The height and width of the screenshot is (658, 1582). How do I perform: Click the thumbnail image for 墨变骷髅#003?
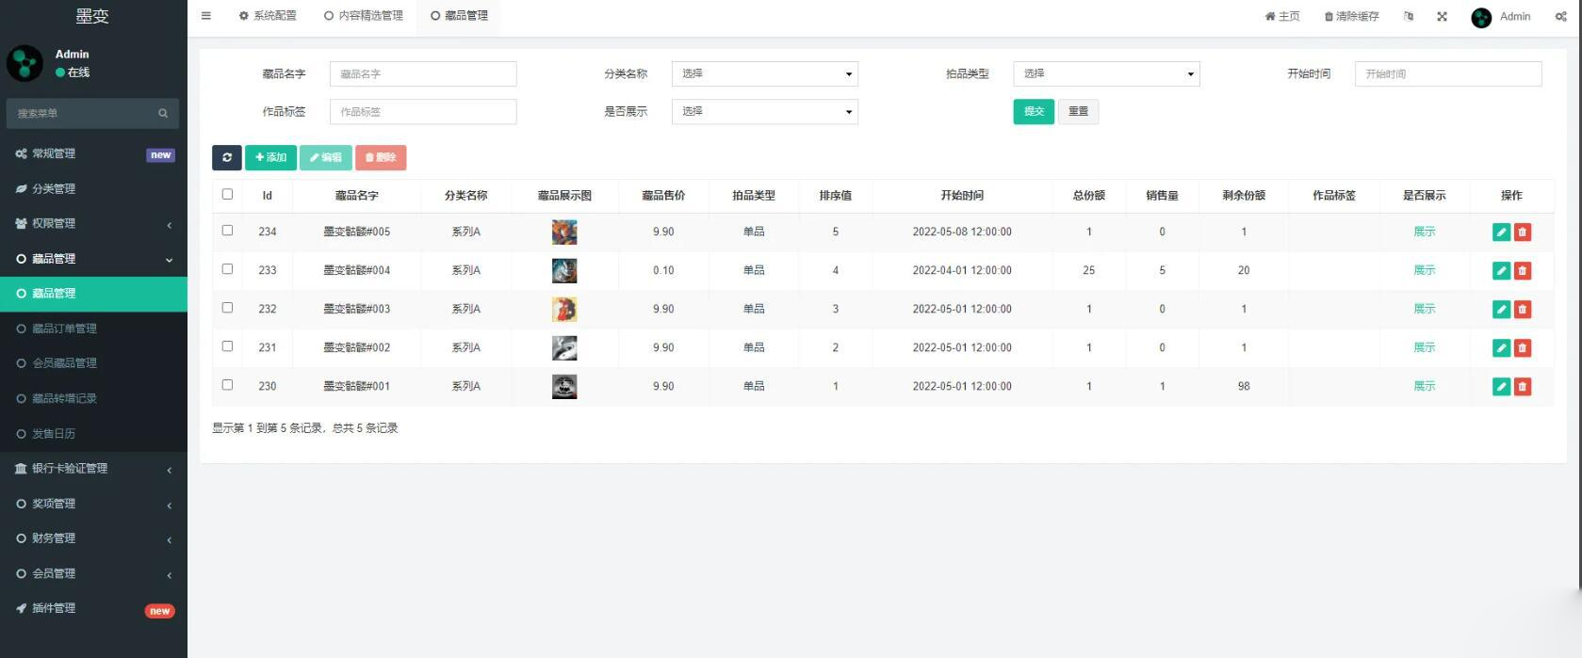coord(563,309)
